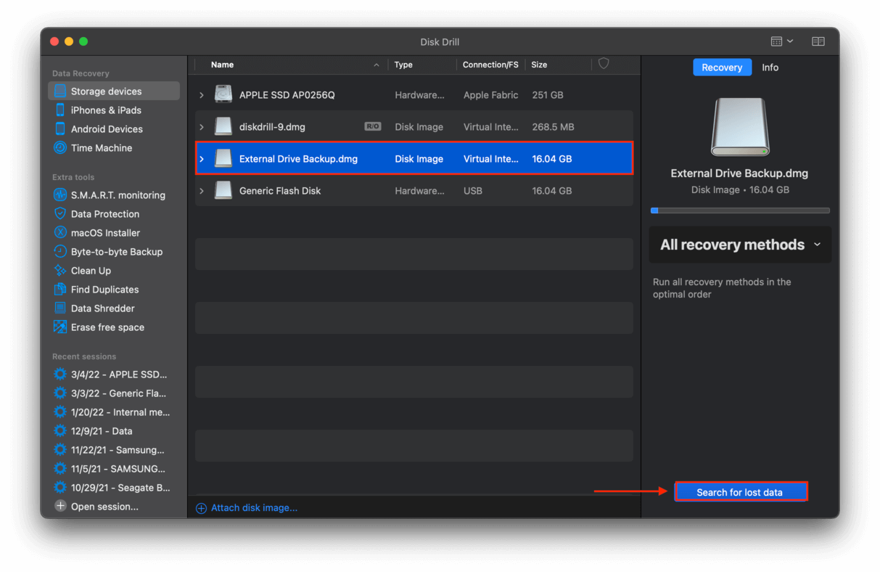Sort by the Name column header
This screenshot has height=572, width=880.
click(x=222, y=65)
